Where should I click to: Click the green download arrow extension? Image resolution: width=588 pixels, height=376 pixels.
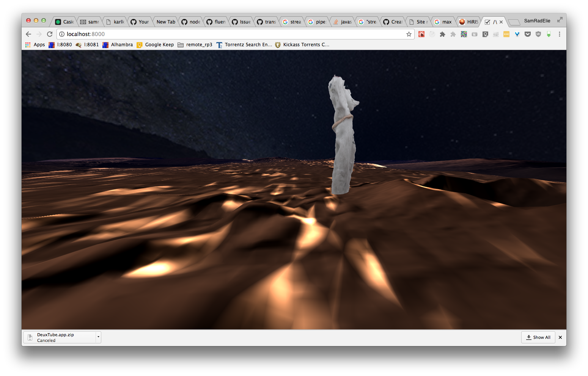(x=549, y=34)
